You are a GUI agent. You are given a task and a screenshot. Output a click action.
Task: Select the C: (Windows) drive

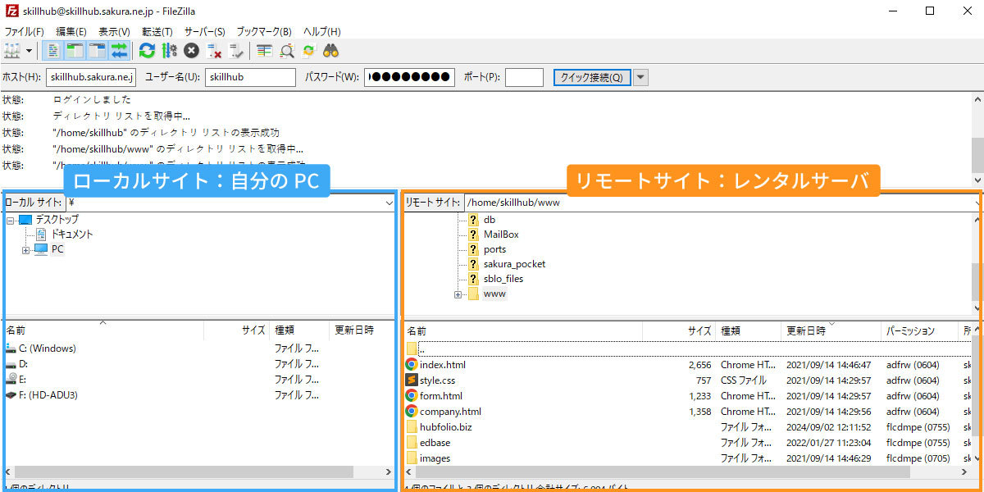click(x=48, y=348)
